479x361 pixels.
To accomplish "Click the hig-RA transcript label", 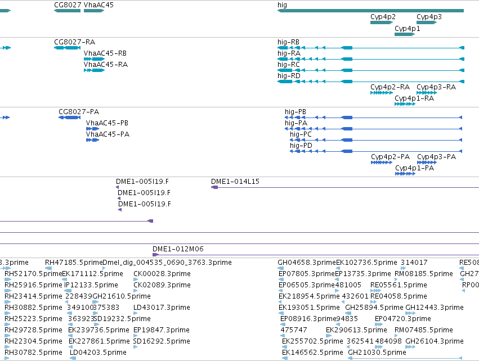I will pos(289,53).
